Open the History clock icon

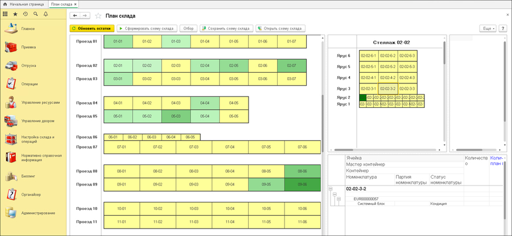pyautogui.click(x=25, y=14)
